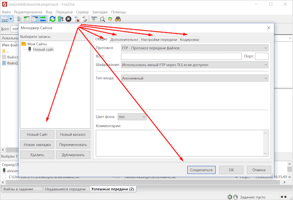Click OK in Site Manager
This screenshot has height=200, width=293.
[x=231, y=170]
